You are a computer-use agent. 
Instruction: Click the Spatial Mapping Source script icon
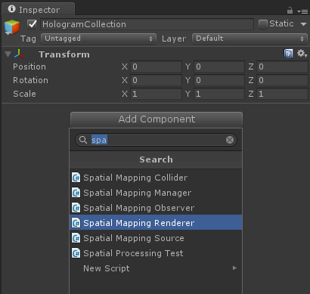76,238
